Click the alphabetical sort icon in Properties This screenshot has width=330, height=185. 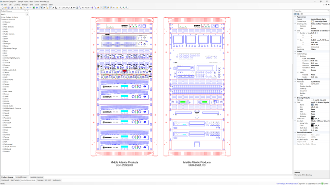[x=298, y=14]
